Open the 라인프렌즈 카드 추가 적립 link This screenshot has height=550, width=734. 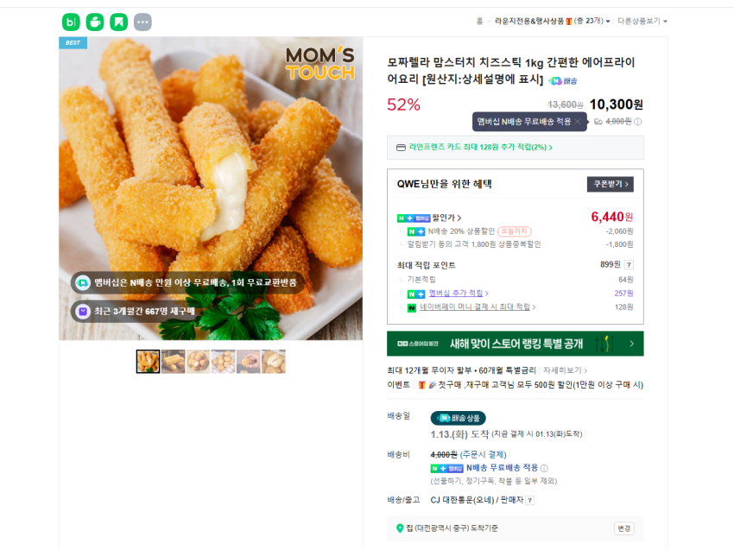[481, 147]
